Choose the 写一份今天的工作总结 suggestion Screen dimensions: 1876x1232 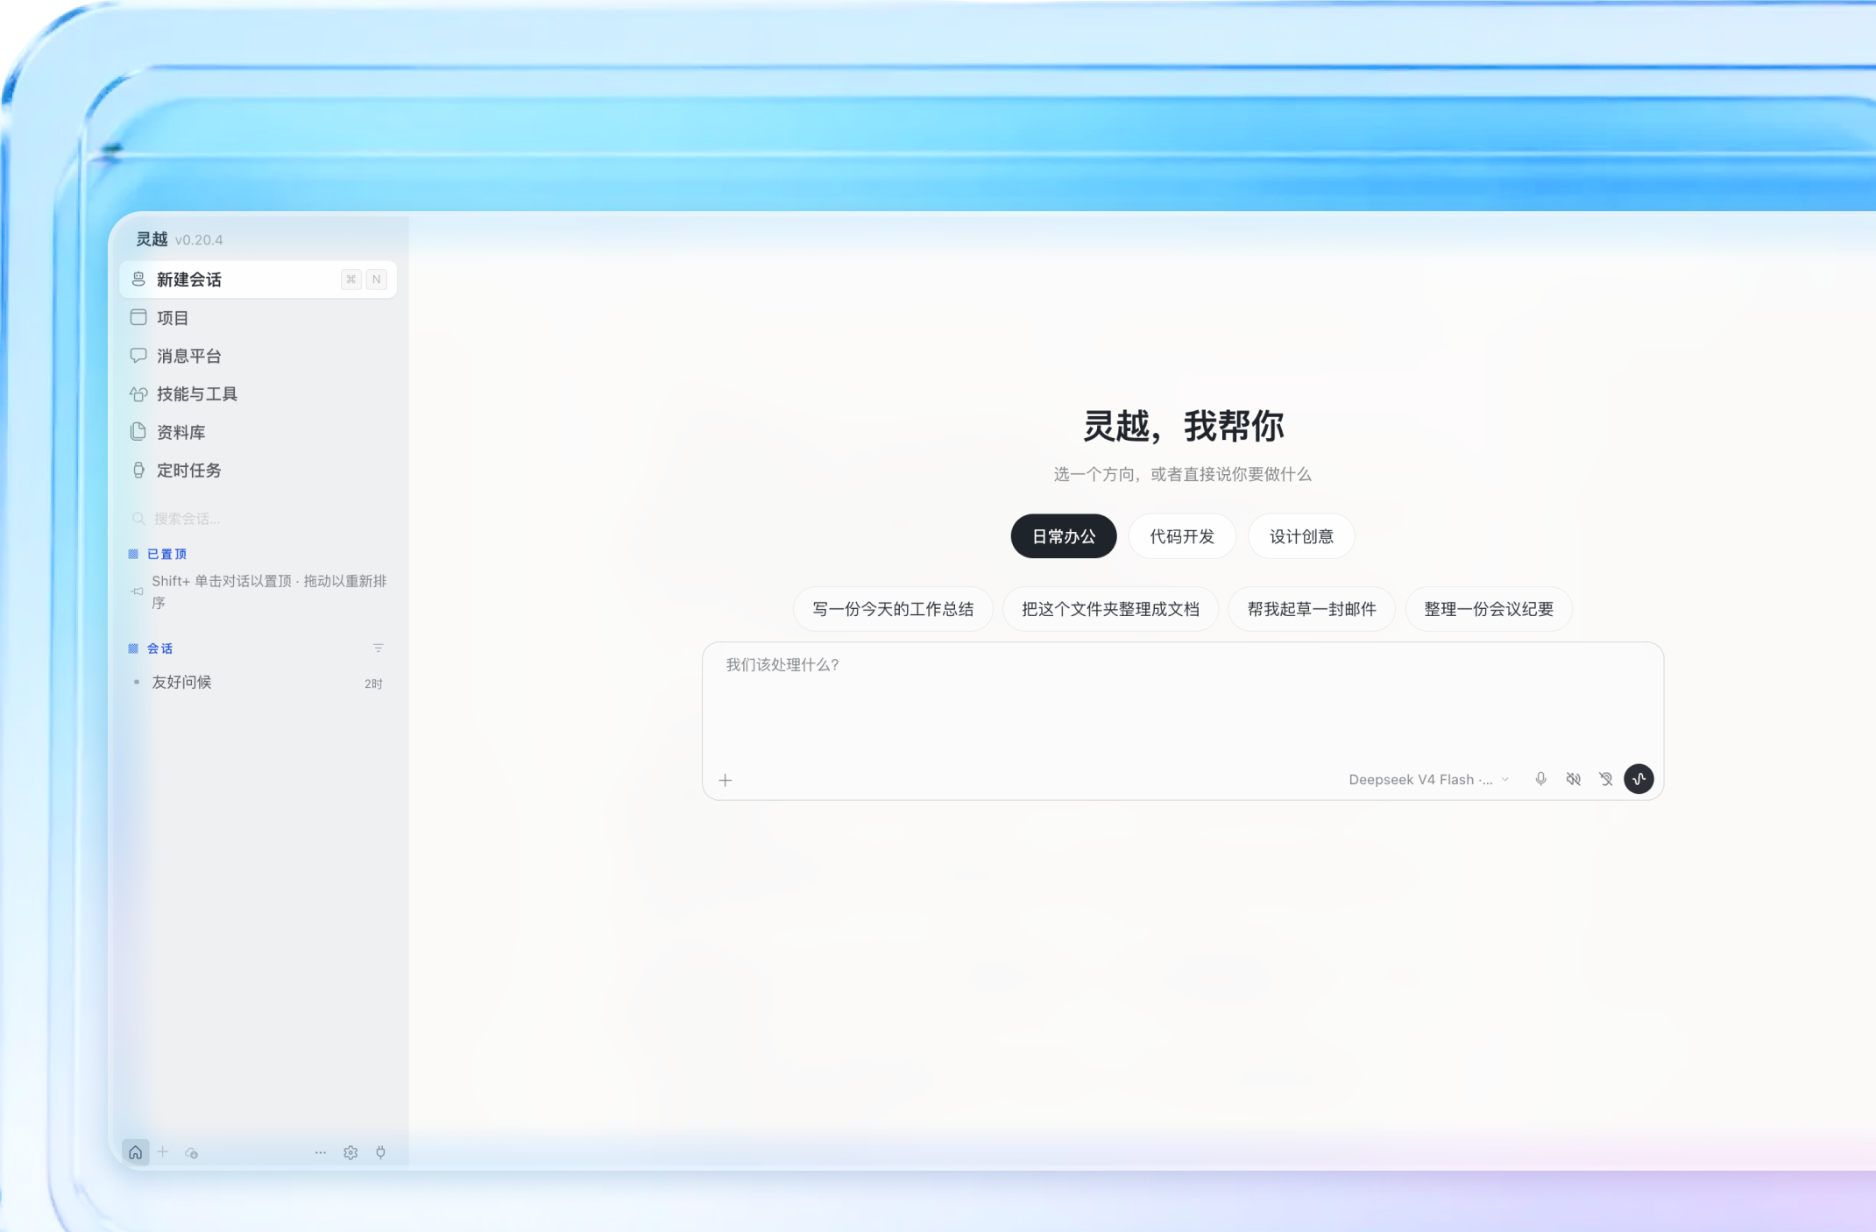point(893,609)
